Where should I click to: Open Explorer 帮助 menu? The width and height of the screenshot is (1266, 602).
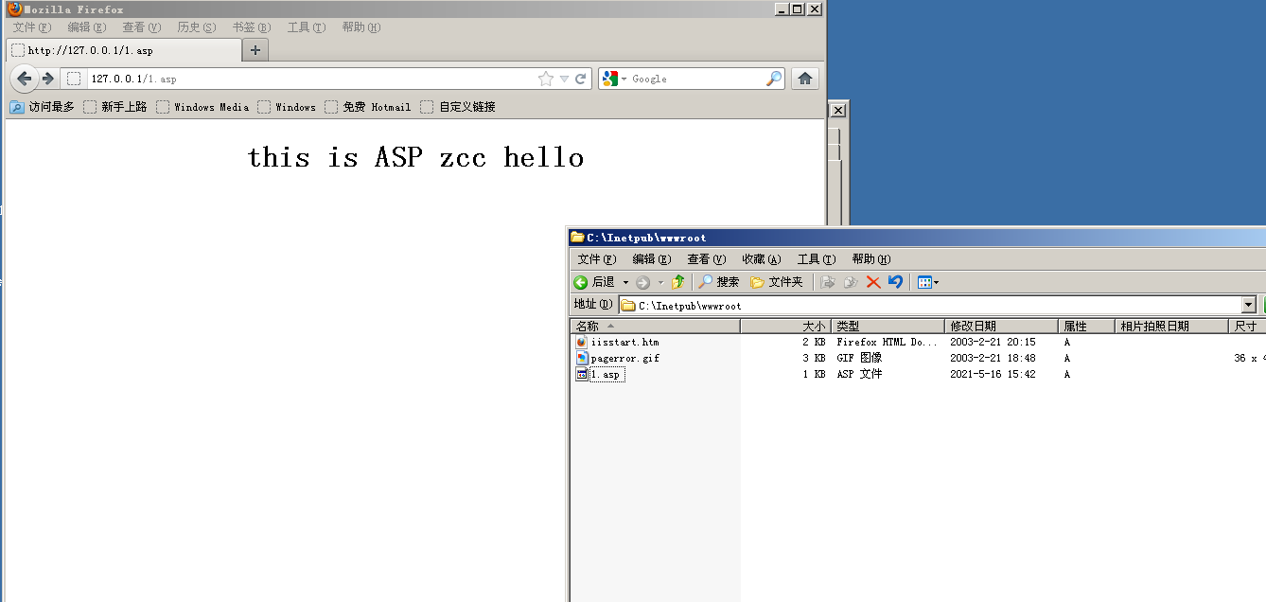click(871, 259)
